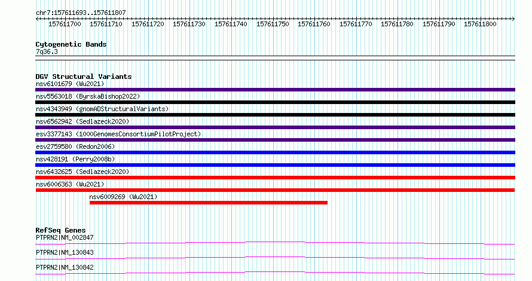Viewport: 532px width, 281px height.
Task: Select the purple bar under nsv6101679
Action: pos(275,90)
